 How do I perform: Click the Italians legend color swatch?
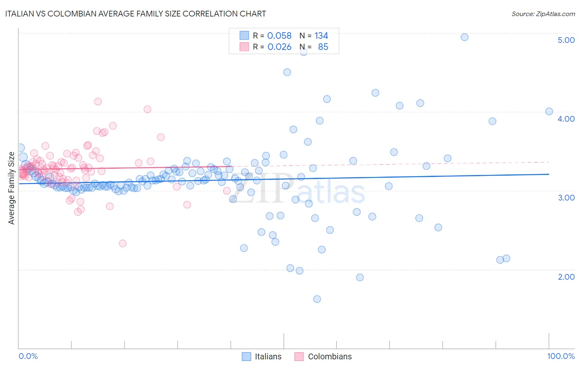pos(246,356)
